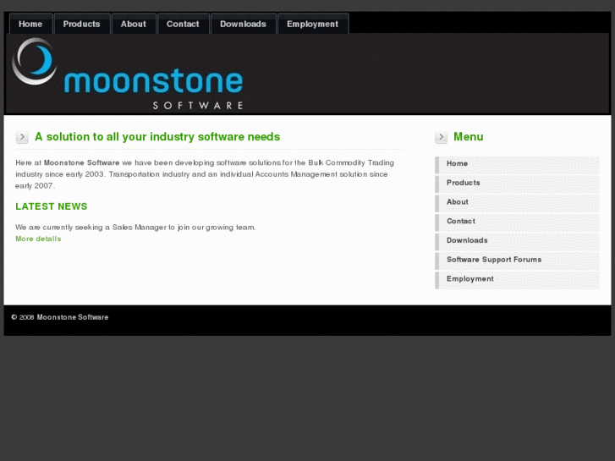
Task: Click the LATEST NEWS heading
Action: [x=52, y=206]
